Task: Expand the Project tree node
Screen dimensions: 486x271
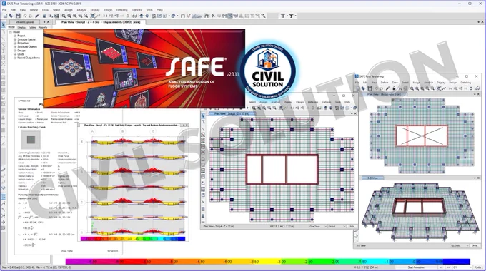Action: 14,36
